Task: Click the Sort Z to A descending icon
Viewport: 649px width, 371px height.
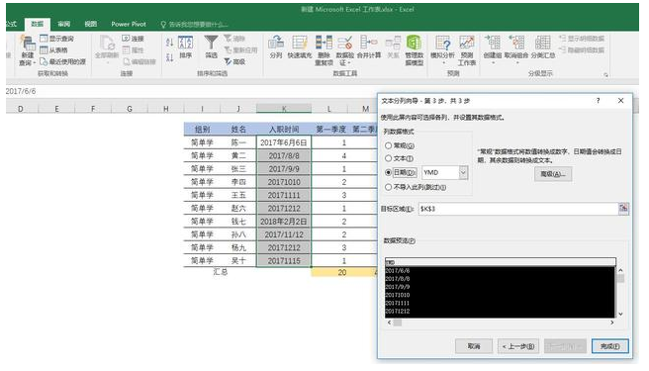Action: click(x=170, y=57)
